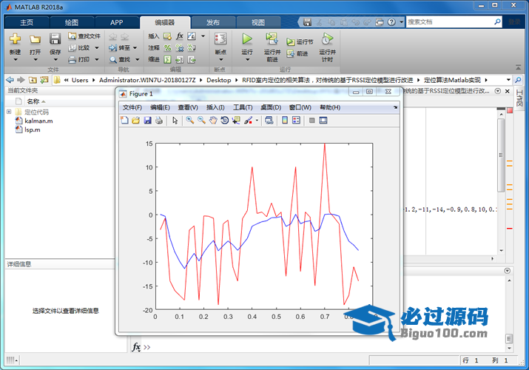Click the 新建 (New) plus icon
This screenshot has height=370, width=529.
15,38
